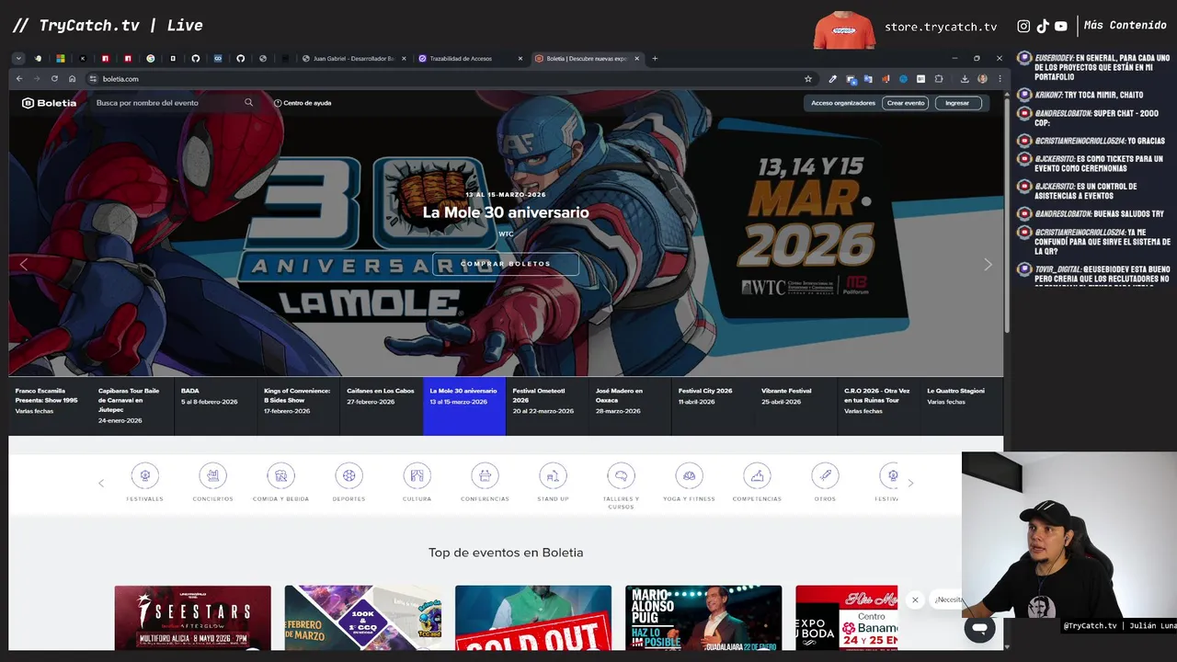The height and width of the screenshot is (662, 1177).
Task: Click the Más Contenido link in stream header
Action: [x=1125, y=26]
